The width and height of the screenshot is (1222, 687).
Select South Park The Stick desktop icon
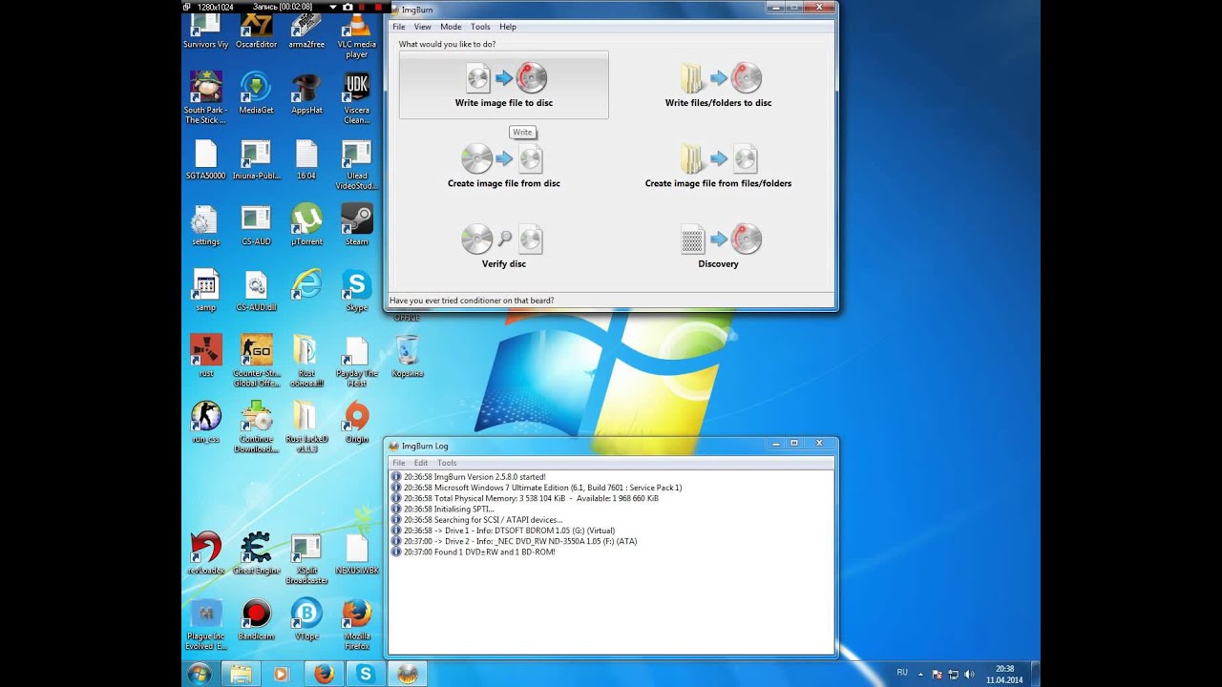206,98
